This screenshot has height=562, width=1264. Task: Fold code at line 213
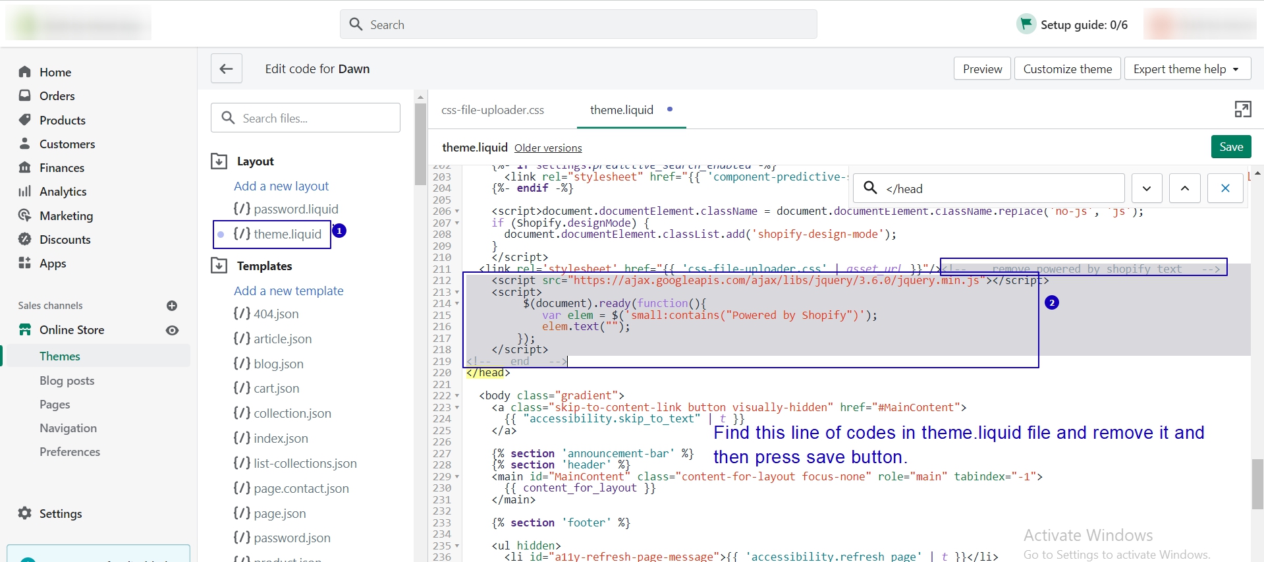457,293
